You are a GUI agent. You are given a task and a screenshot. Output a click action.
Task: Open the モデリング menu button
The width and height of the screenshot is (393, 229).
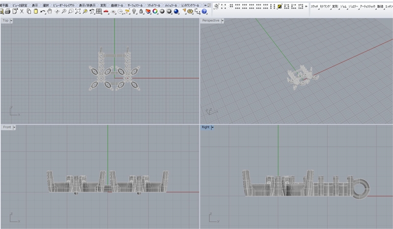point(325,6)
